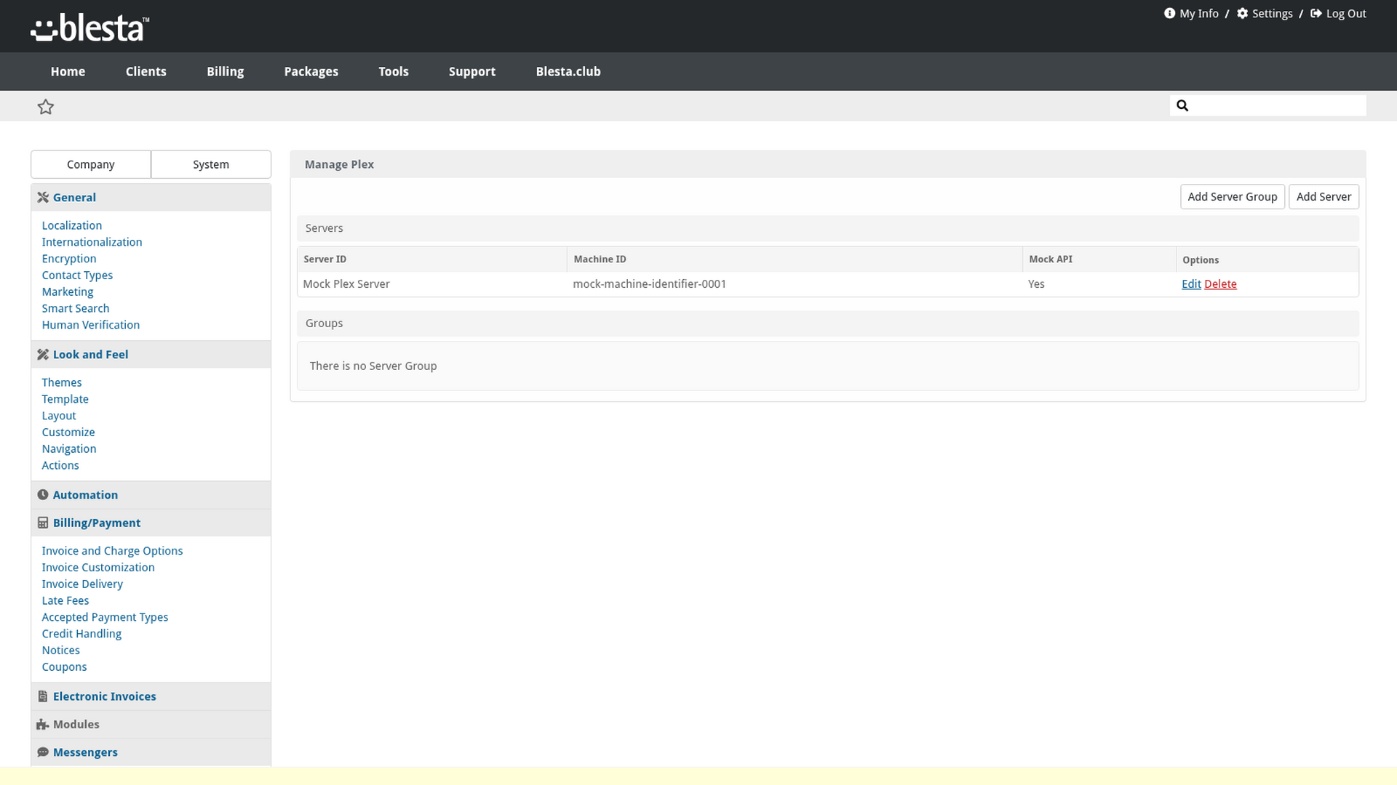Collapse the Look and Feel section

click(x=151, y=355)
